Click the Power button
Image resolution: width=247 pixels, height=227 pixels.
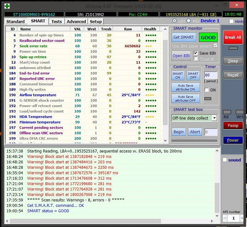point(233,140)
